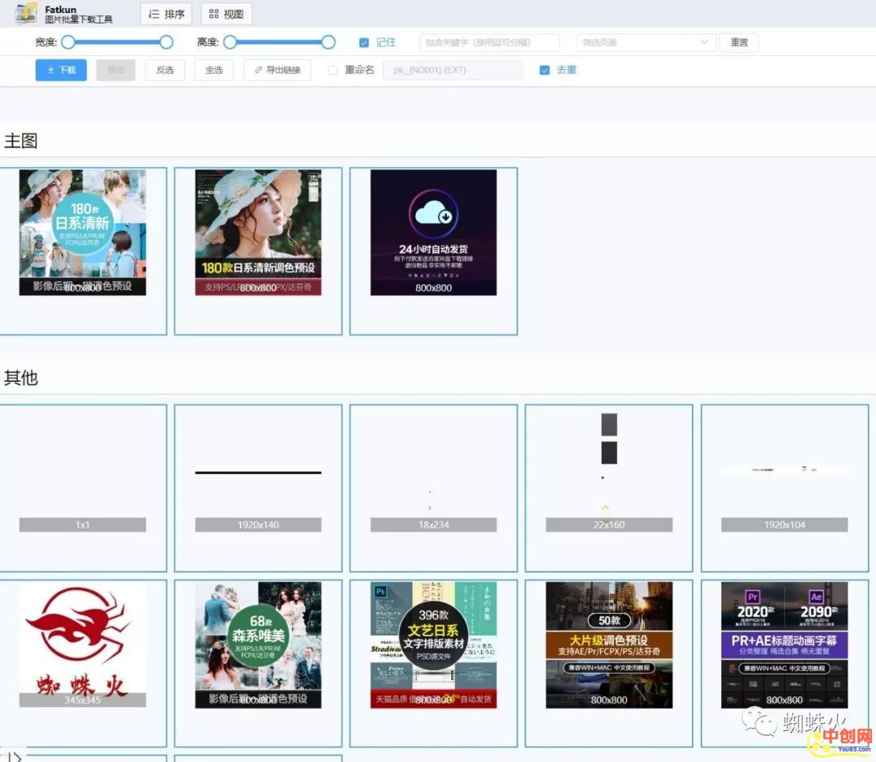876x762 pixels.
Task: Click the 高度 height slider left handle
Action: [x=230, y=42]
